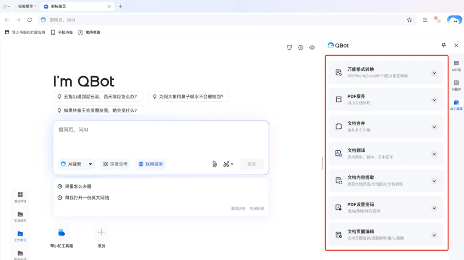Expand the 万能格式转换 chevron
The height and width of the screenshot is (260, 464).
pos(434,73)
